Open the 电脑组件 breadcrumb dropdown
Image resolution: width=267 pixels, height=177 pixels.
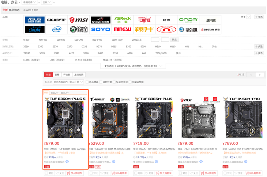[30, 3]
